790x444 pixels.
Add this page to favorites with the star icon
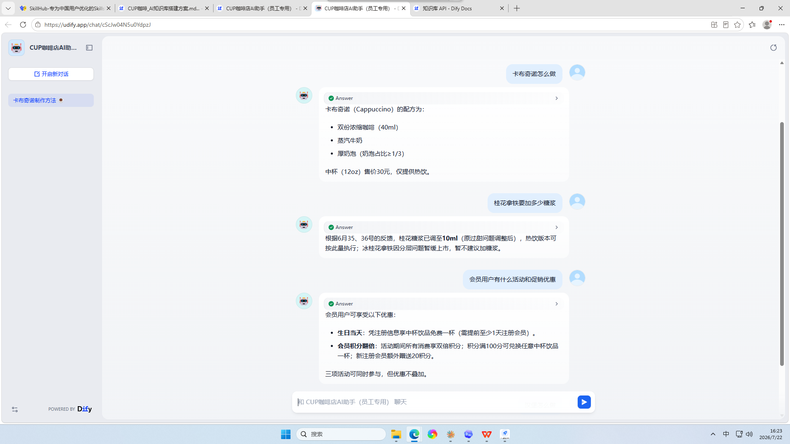pos(737,25)
